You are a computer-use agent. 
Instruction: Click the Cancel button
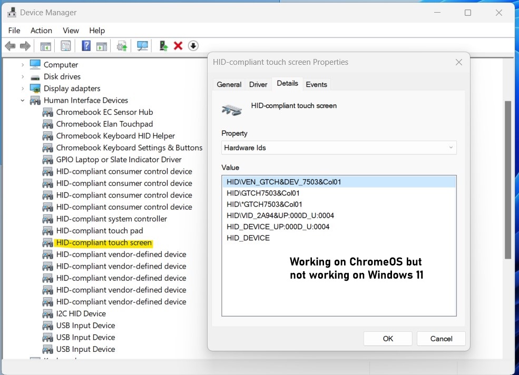[x=441, y=339]
